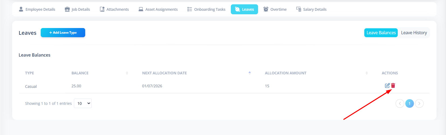
Task: Click the Leave Balances section heading
Action: pos(35,55)
